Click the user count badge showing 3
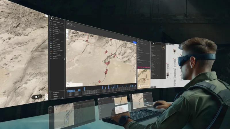230x129 pixels. (x=37, y=97)
